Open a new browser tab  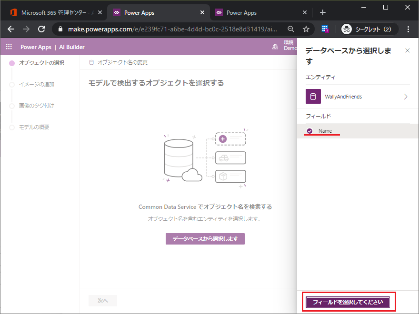pyautogui.click(x=322, y=12)
